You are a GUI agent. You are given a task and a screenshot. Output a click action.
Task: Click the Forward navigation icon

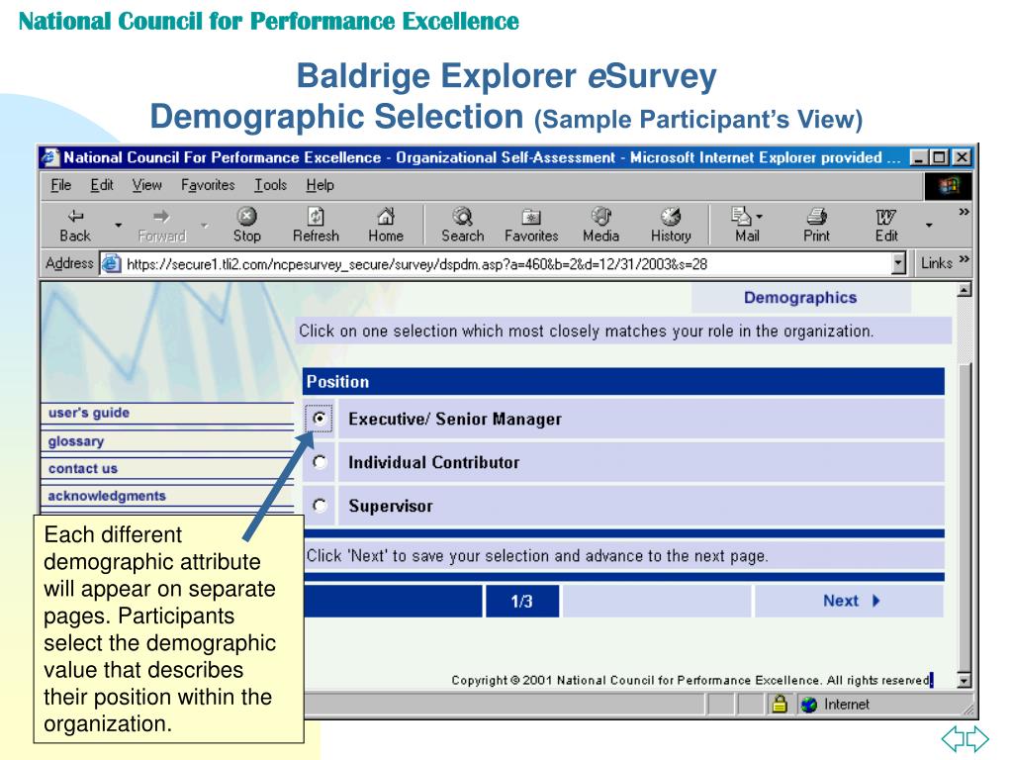click(161, 216)
